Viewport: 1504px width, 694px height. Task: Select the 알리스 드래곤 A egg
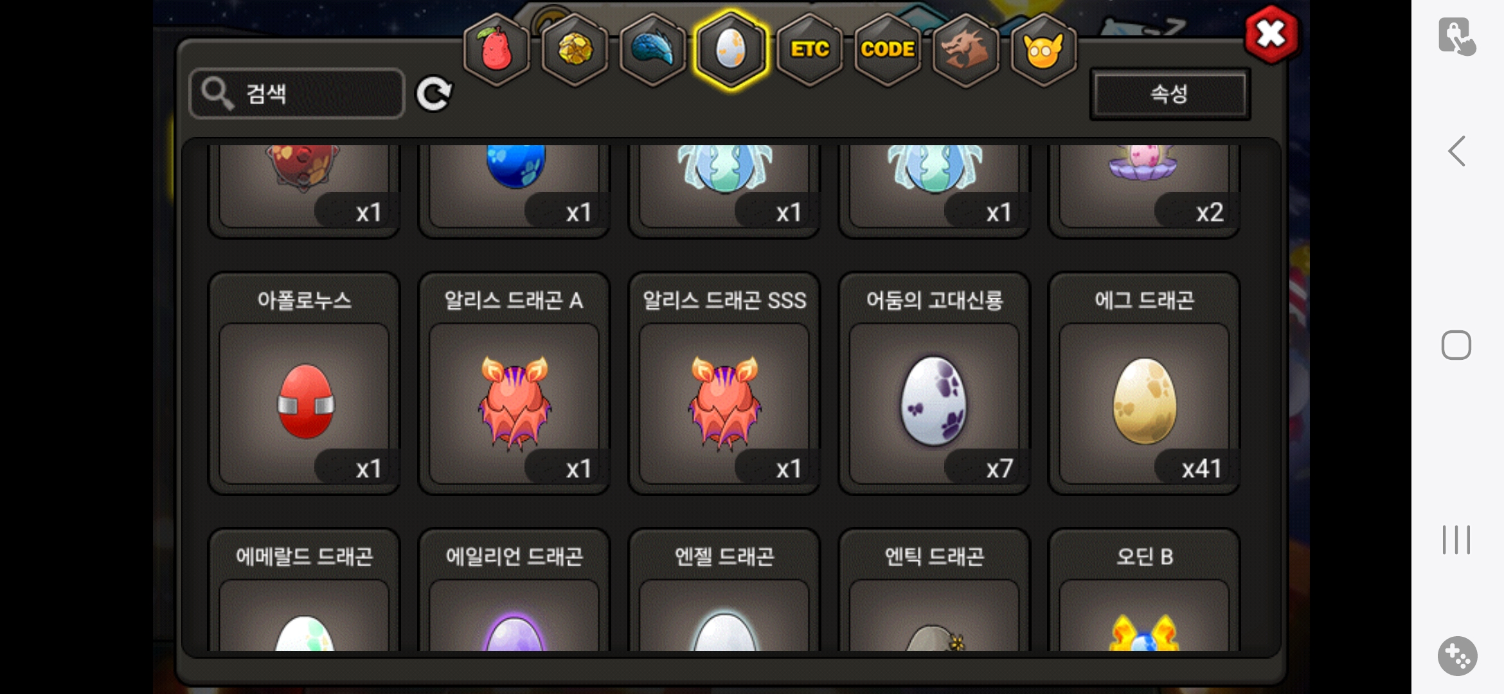[x=514, y=384]
